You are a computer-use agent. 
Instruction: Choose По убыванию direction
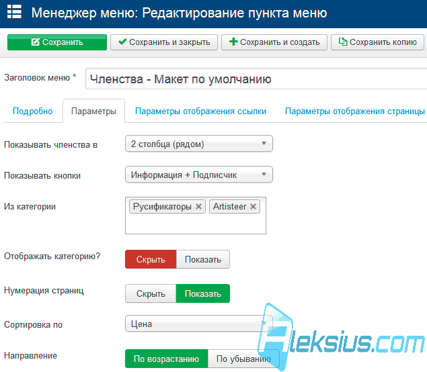click(243, 359)
